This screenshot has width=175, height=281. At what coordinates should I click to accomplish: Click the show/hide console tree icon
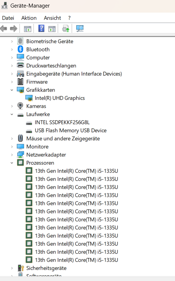pos(28,29)
